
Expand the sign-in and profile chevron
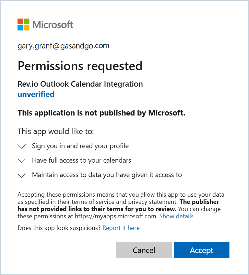tap(22, 146)
